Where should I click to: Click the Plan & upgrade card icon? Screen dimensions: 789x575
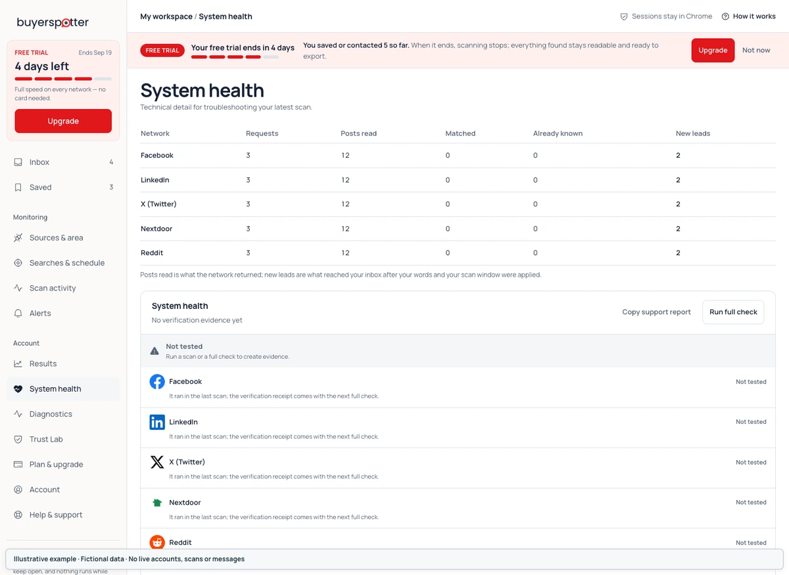(x=18, y=465)
